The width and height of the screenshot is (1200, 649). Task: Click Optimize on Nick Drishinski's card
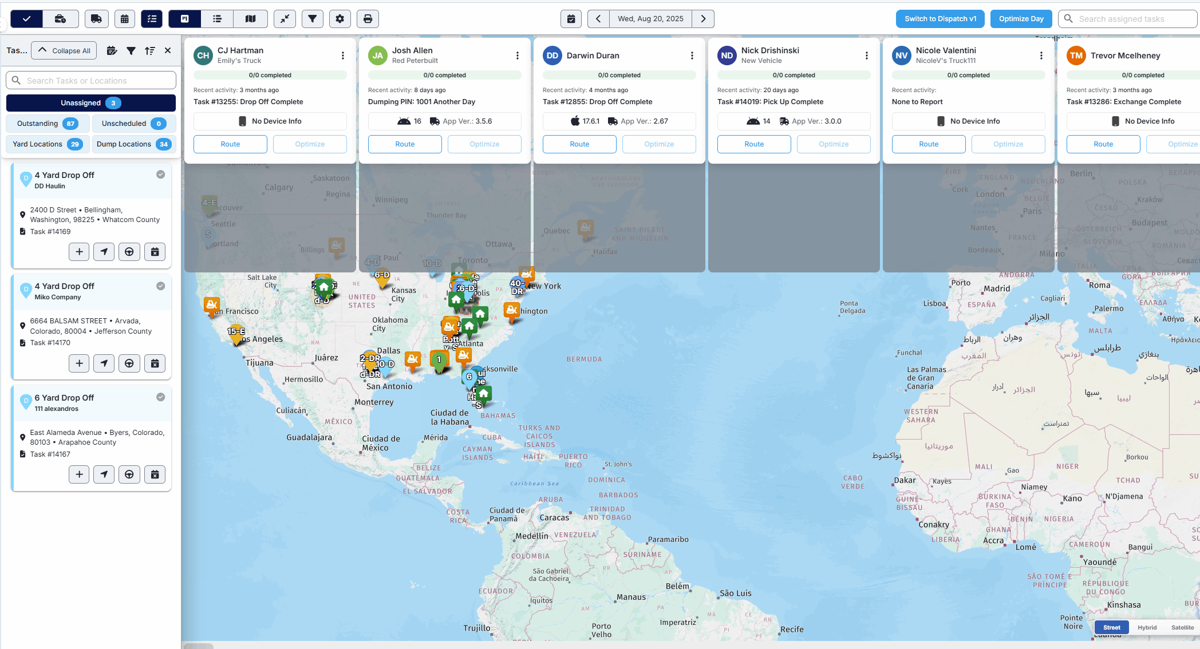point(834,144)
